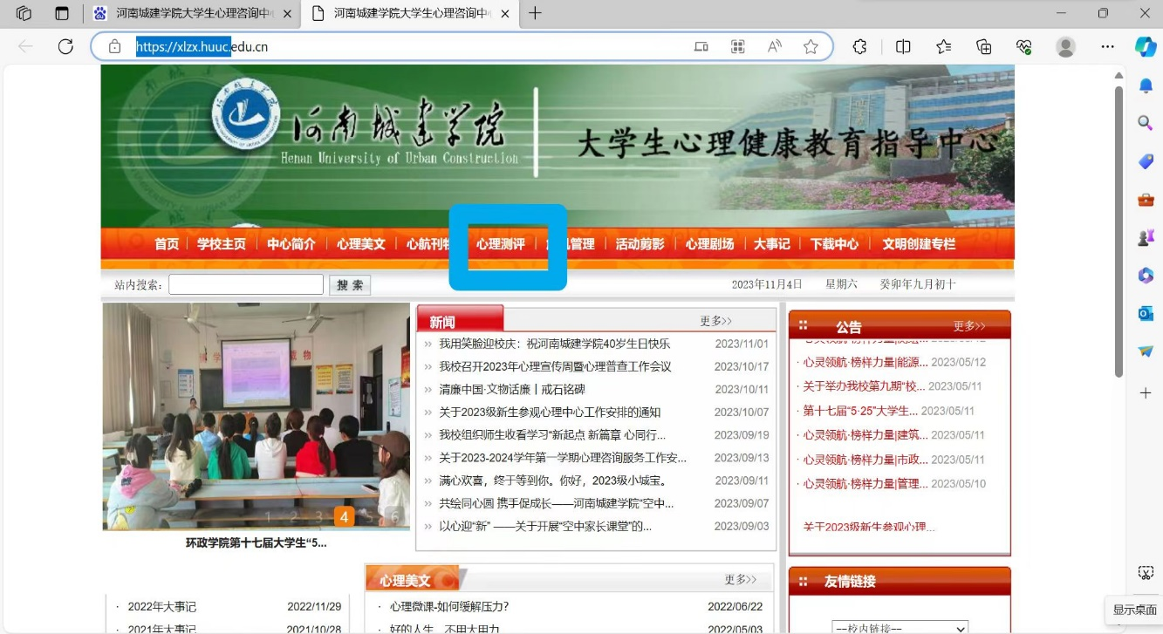Screen dimensions: 1163x634
Task: Click the browser Back arrow
Action: [x=25, y=47]
